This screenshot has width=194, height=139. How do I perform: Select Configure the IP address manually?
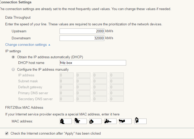click(13, 69)
